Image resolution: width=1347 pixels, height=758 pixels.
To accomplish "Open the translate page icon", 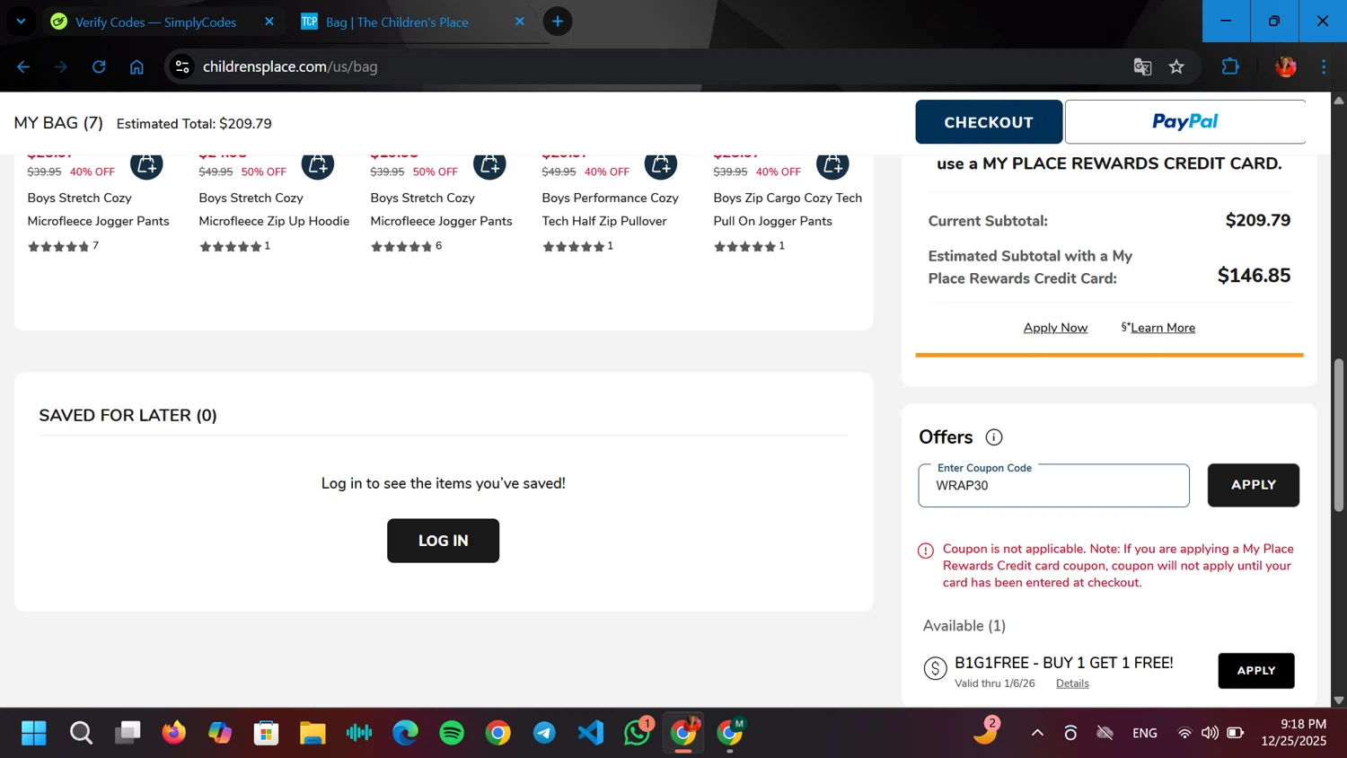I will coord(1142,66).
